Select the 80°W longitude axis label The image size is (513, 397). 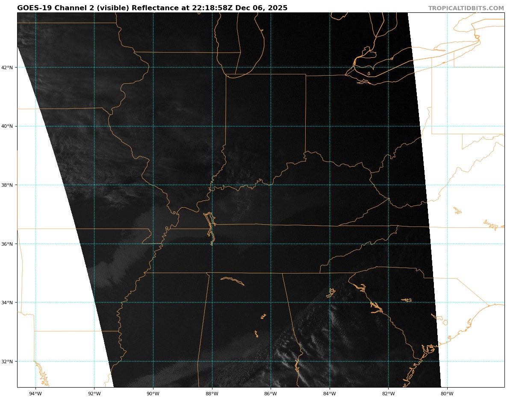tap(447, 393)
